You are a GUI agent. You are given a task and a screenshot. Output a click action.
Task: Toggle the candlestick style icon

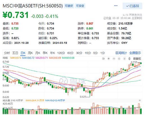130,59
